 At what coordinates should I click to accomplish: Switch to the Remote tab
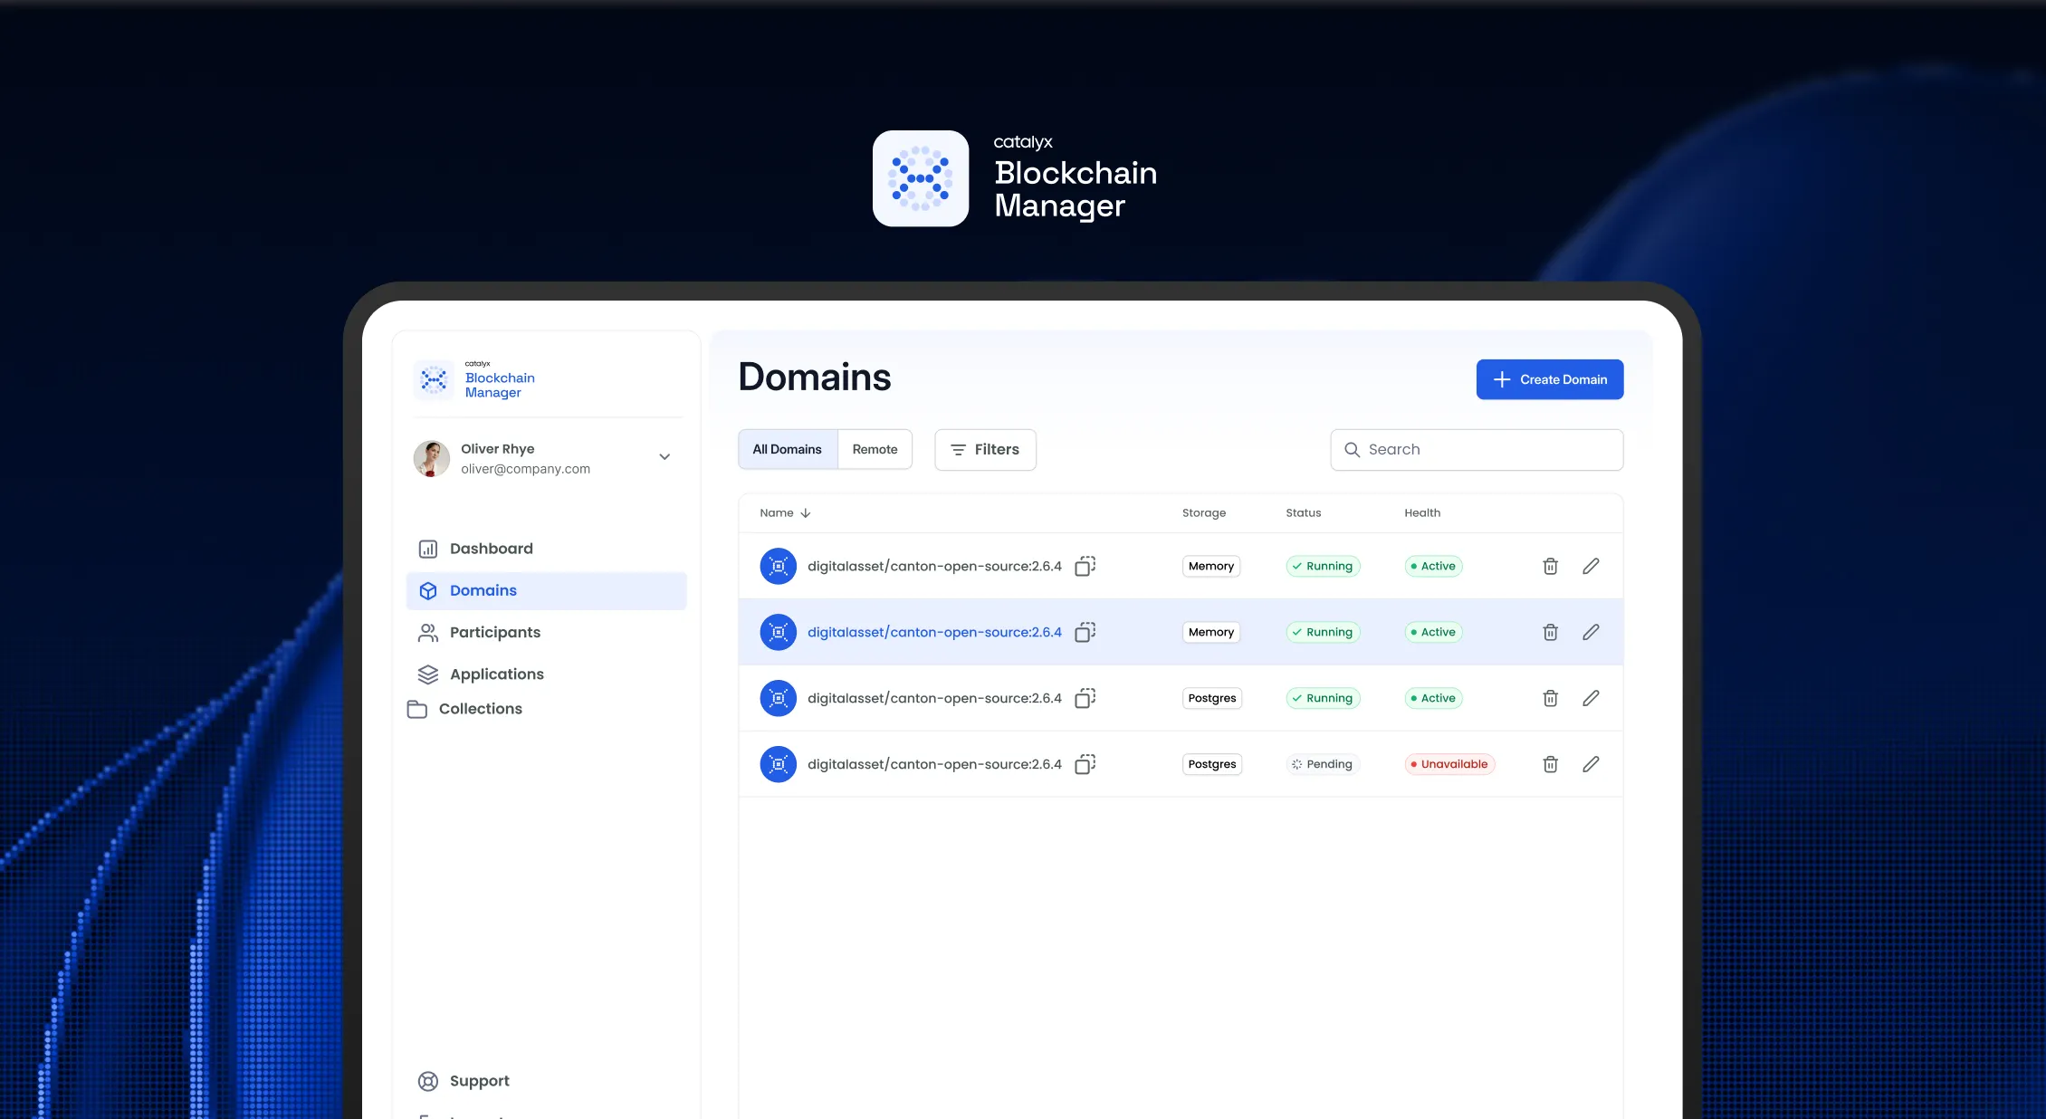click(x=874, y=449)
